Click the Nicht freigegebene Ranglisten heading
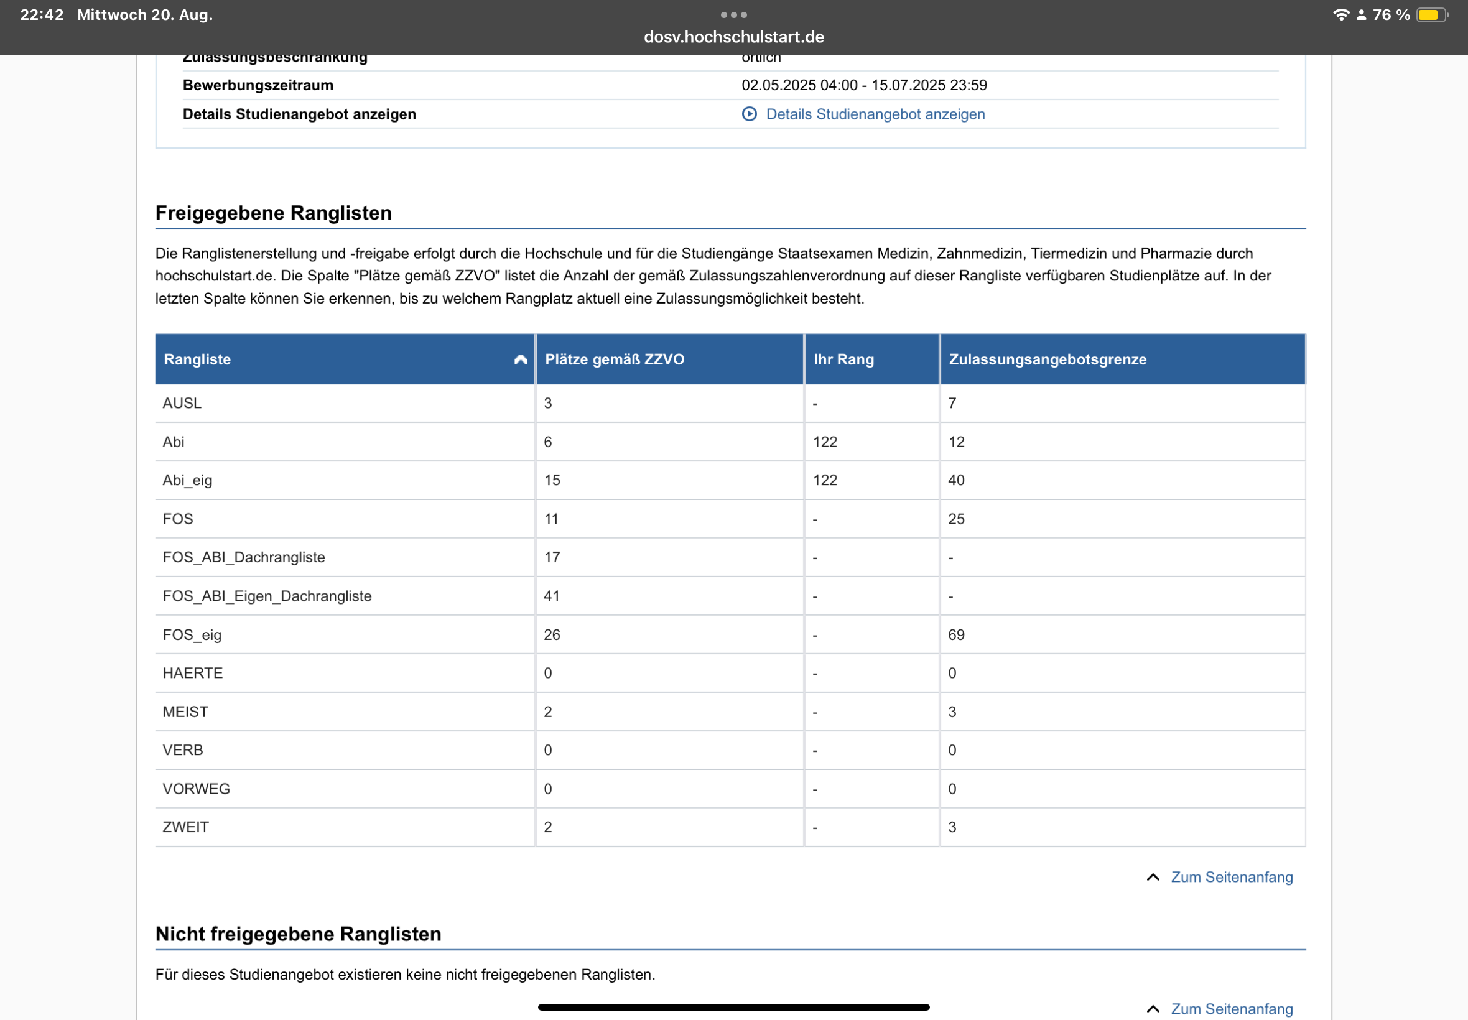Viewport: 1468px width, 1020px height. (x=299, y=934)
